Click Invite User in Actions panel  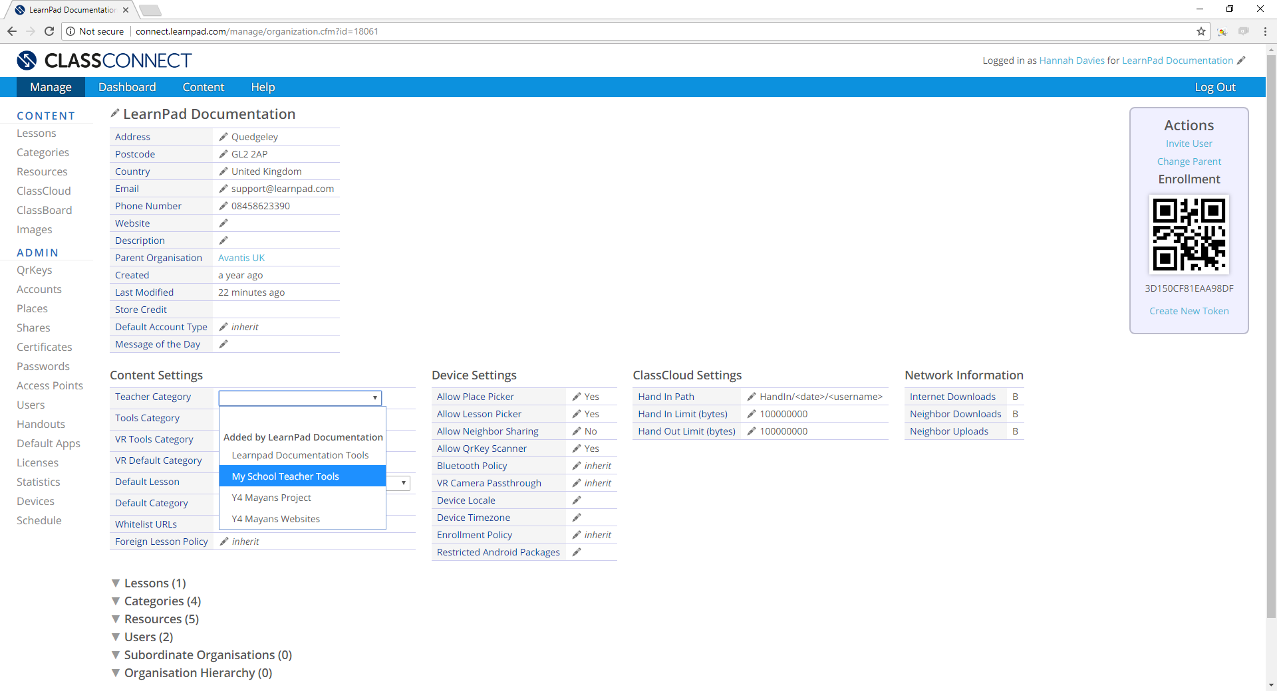tap(1189, 144)
